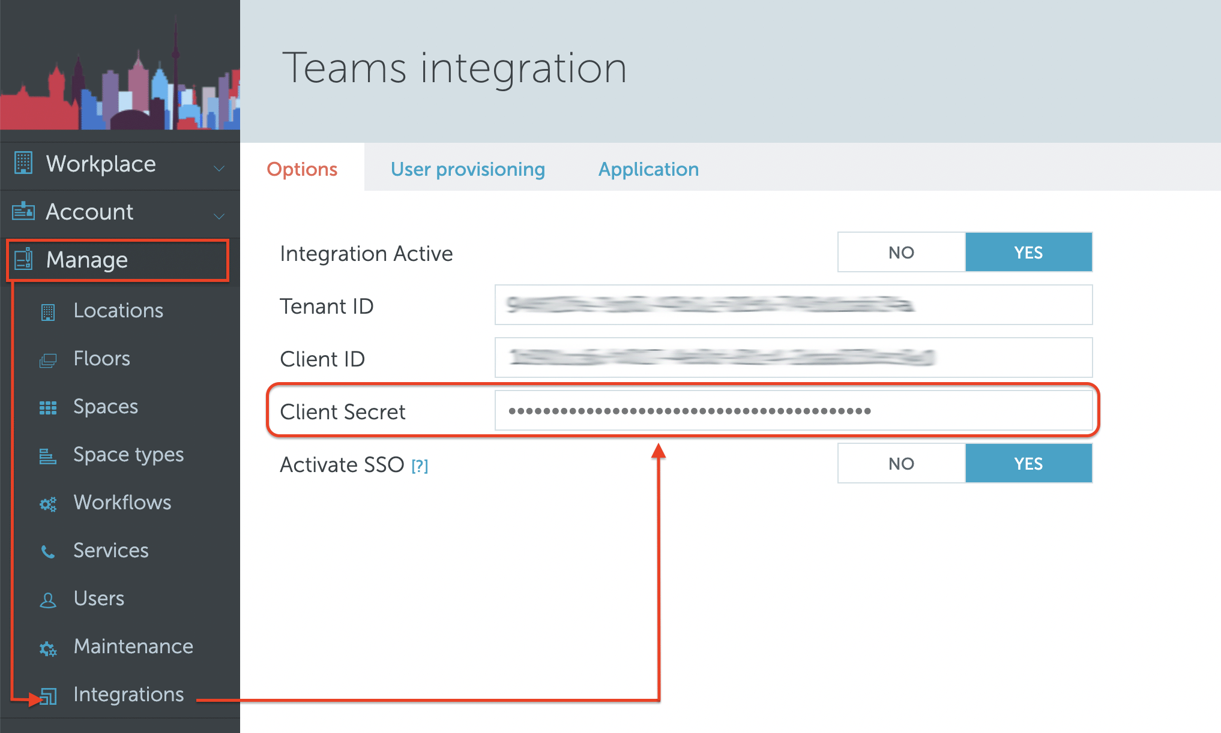Set Integration Active to YES
1221x733 pixels.
tap(1028, 253)
